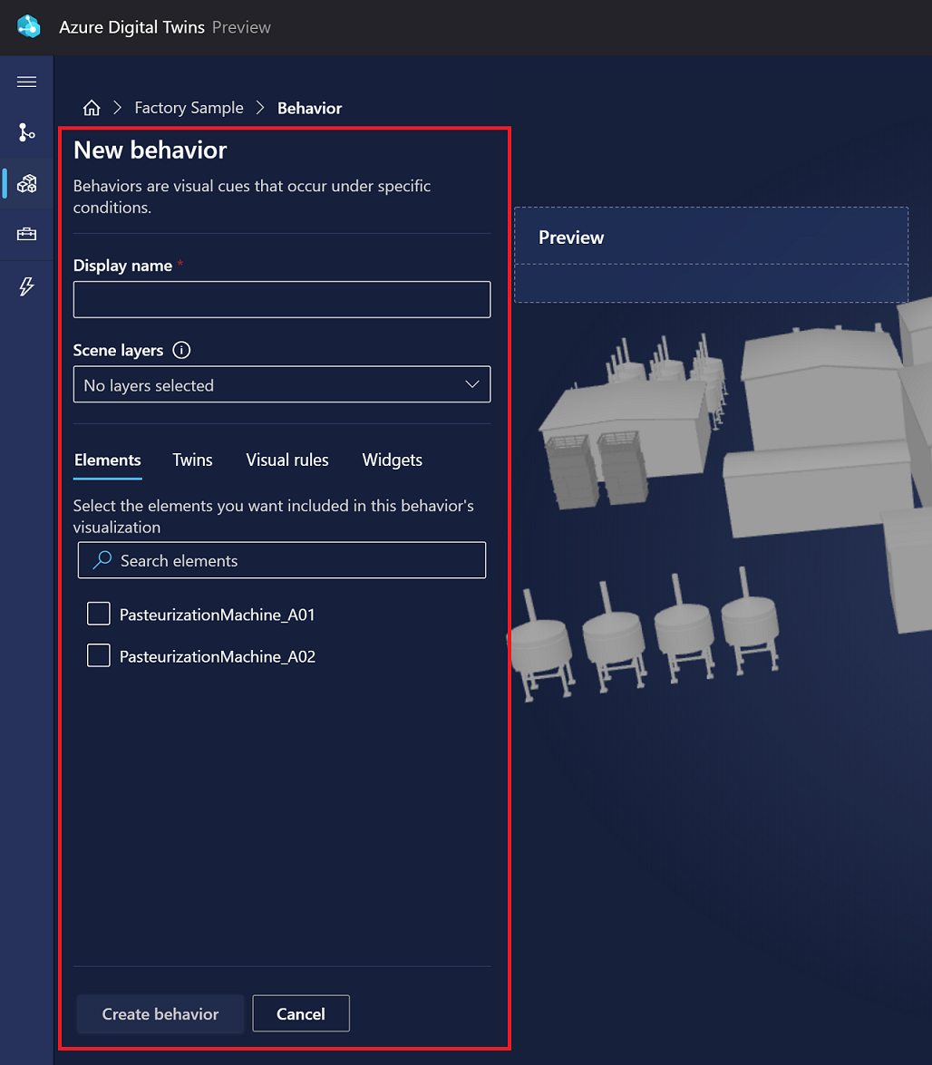Open the Scene layers info tooltip icon
The image size is (932, 1065).
[180, 350]
